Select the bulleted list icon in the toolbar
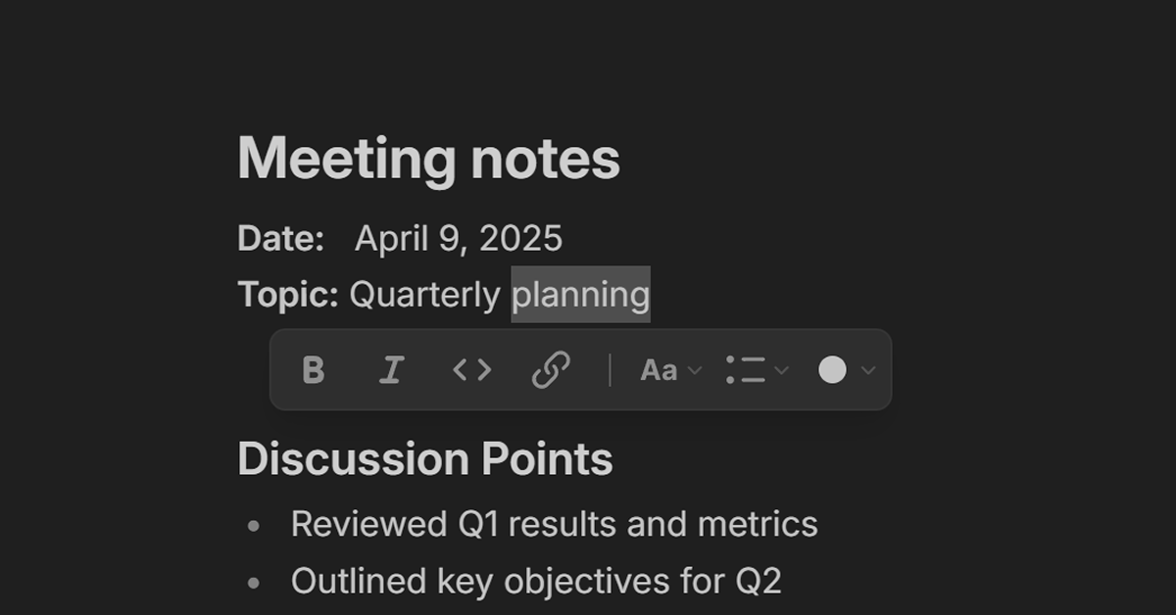The image size is (1176, 615). click(x=748, y=369)
